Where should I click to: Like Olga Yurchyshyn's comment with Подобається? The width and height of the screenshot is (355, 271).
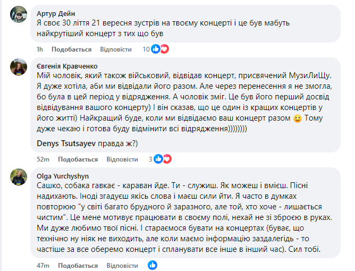coord(78,265)
